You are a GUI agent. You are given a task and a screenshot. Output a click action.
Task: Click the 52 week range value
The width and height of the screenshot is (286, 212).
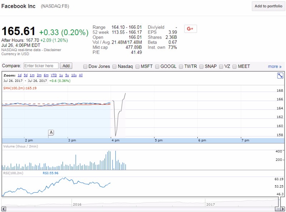pyautogui.click(x=127, y=32)
